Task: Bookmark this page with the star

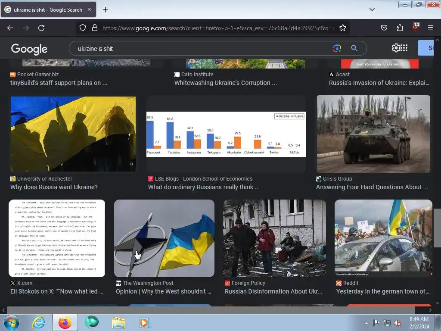Action: pos(342,28)
